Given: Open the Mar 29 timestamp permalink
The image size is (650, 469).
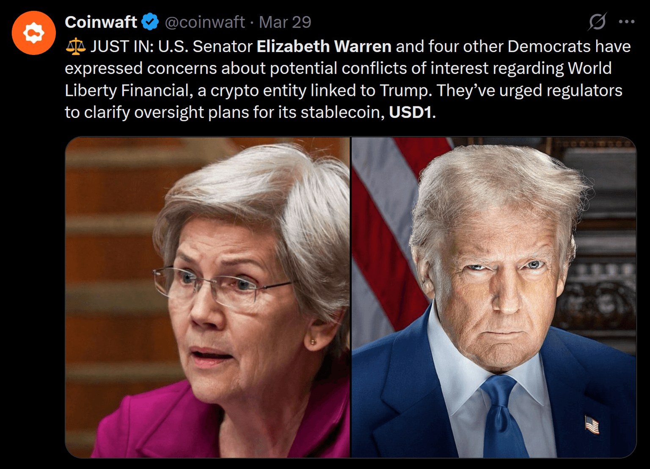Looking at the screenshot, I should point(285,22).
